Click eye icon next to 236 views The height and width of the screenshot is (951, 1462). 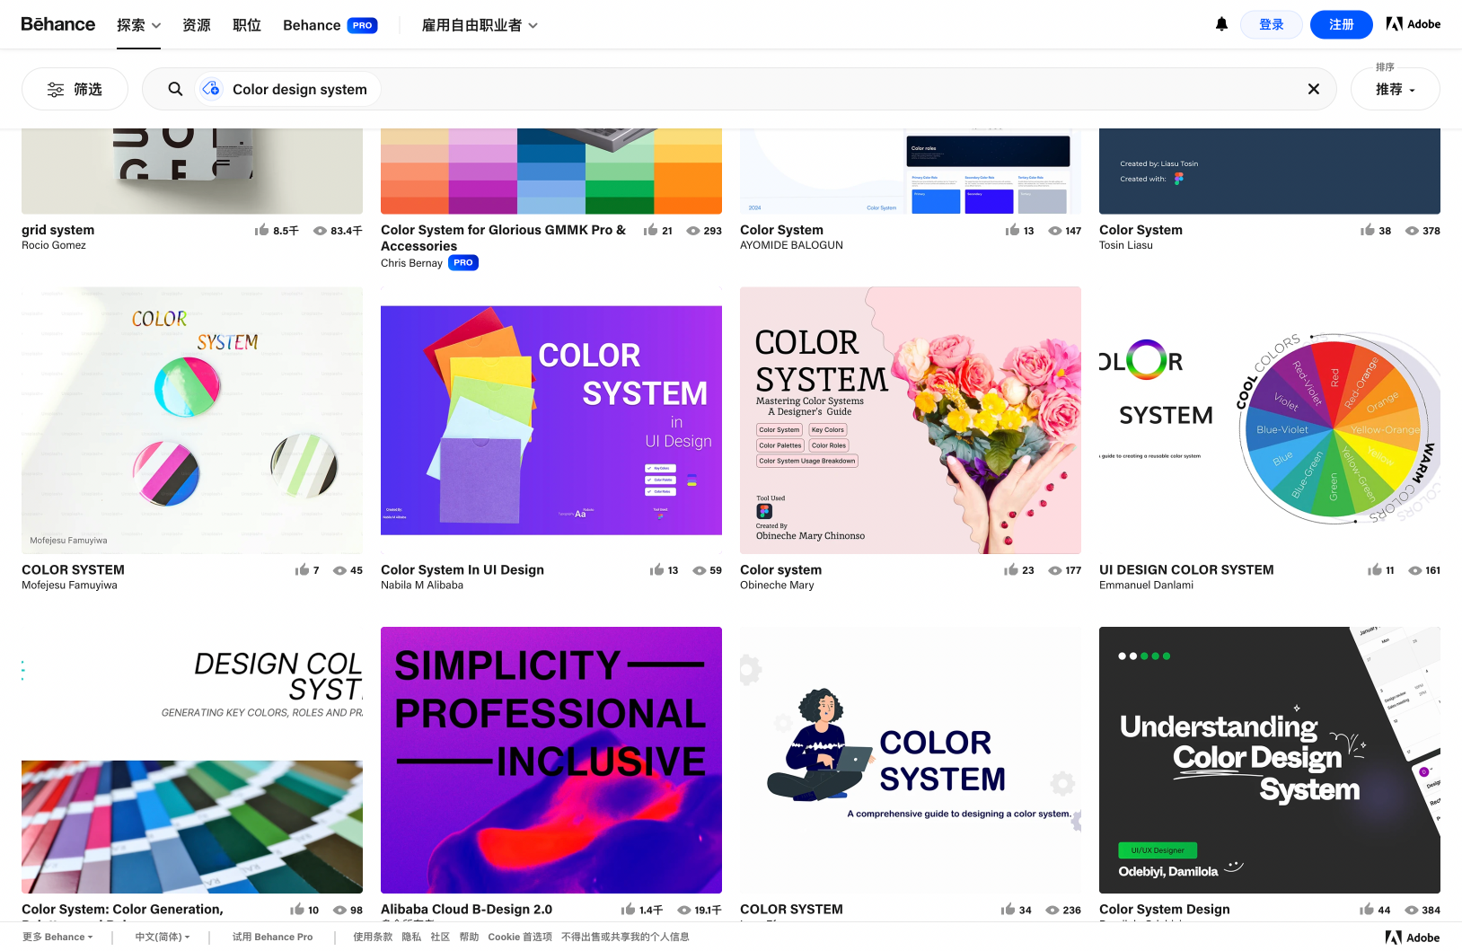tap(1052, 910)
